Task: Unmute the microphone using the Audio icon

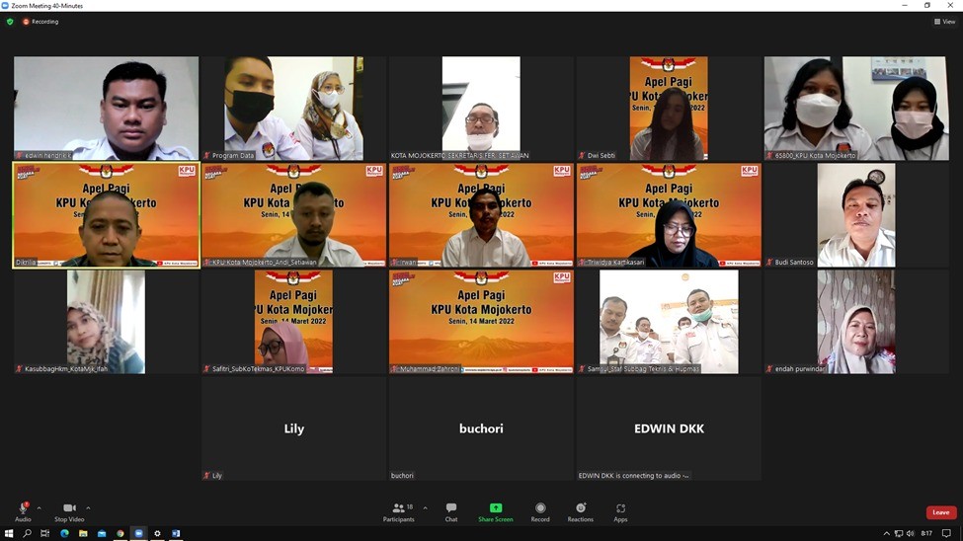Action: pos(23,508)
